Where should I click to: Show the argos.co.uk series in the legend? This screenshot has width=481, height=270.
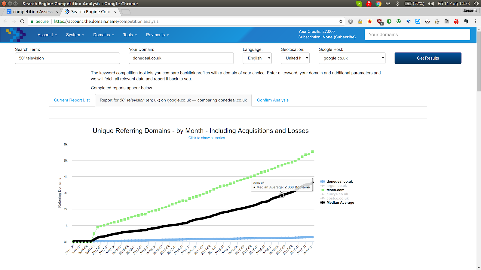tap(334, 186)
